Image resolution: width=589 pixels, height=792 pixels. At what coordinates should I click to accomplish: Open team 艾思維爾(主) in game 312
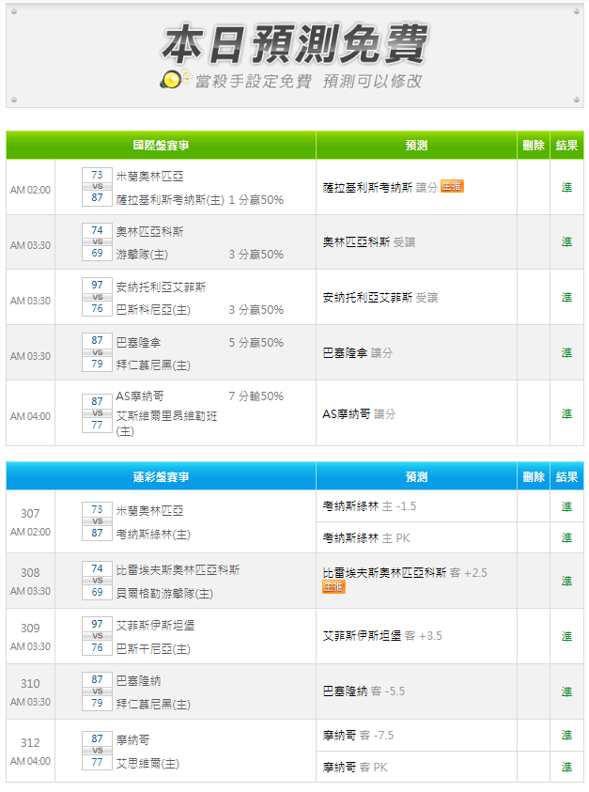point(147,764)
